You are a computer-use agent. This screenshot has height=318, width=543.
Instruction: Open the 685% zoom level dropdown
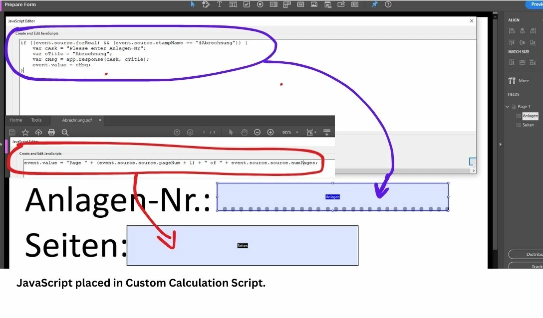point(290,132)
